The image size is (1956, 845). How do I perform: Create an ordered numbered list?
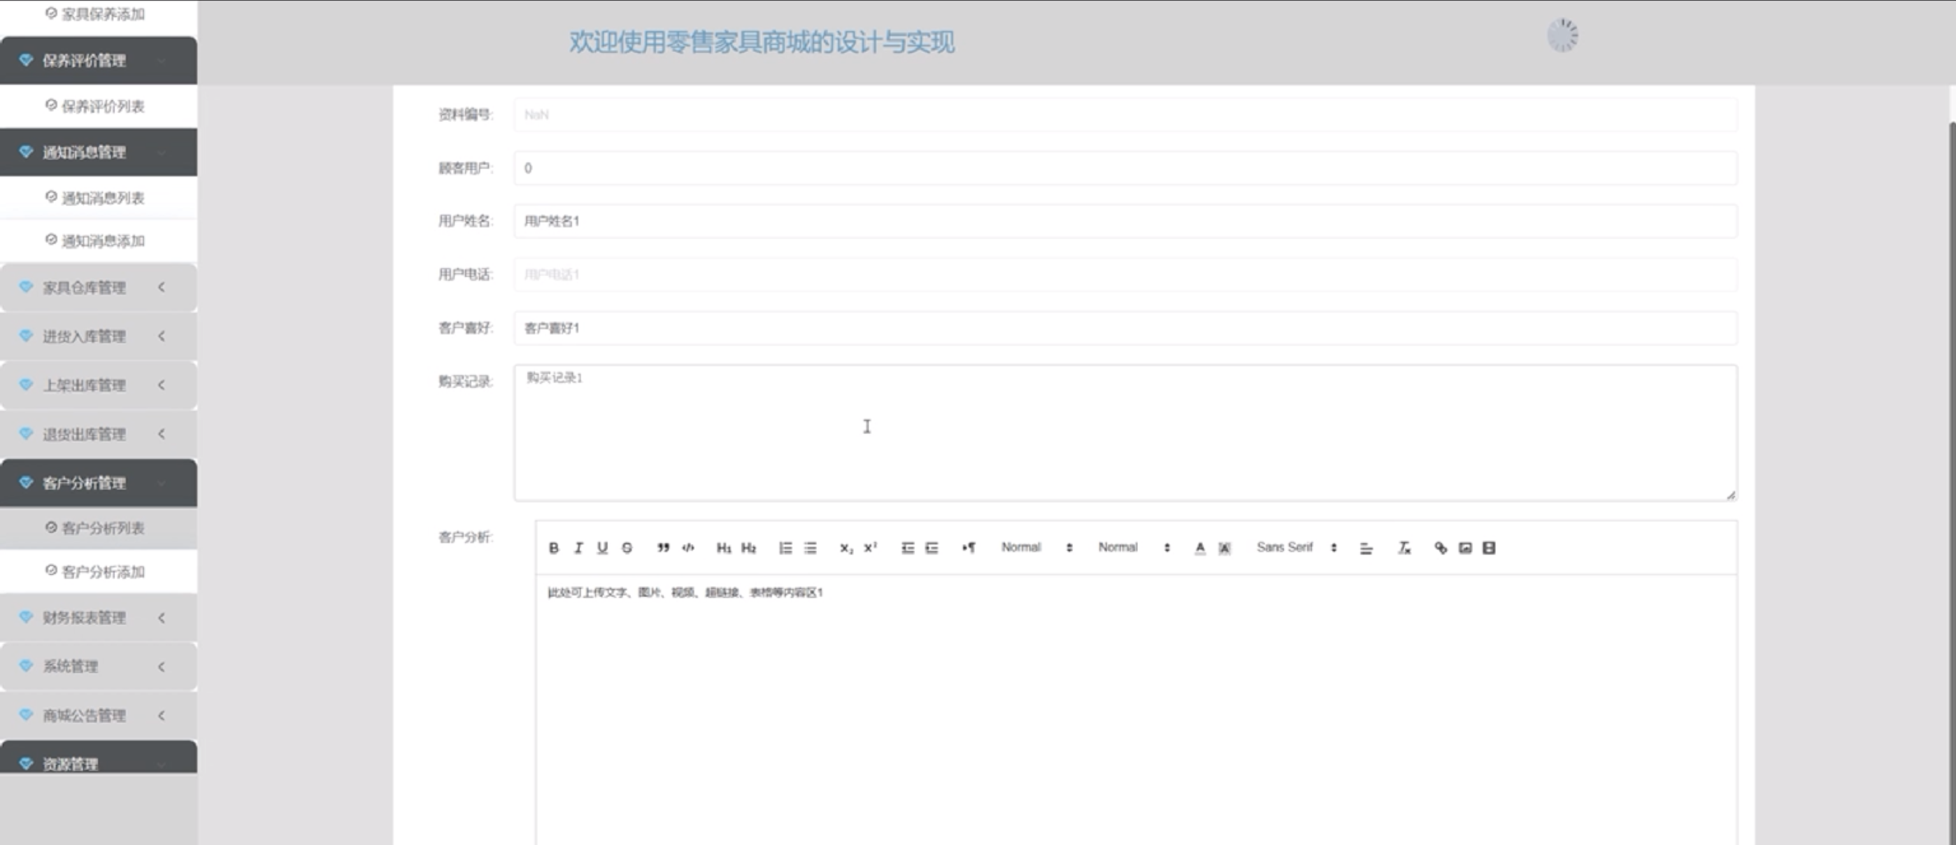click(x=785, y=548)
